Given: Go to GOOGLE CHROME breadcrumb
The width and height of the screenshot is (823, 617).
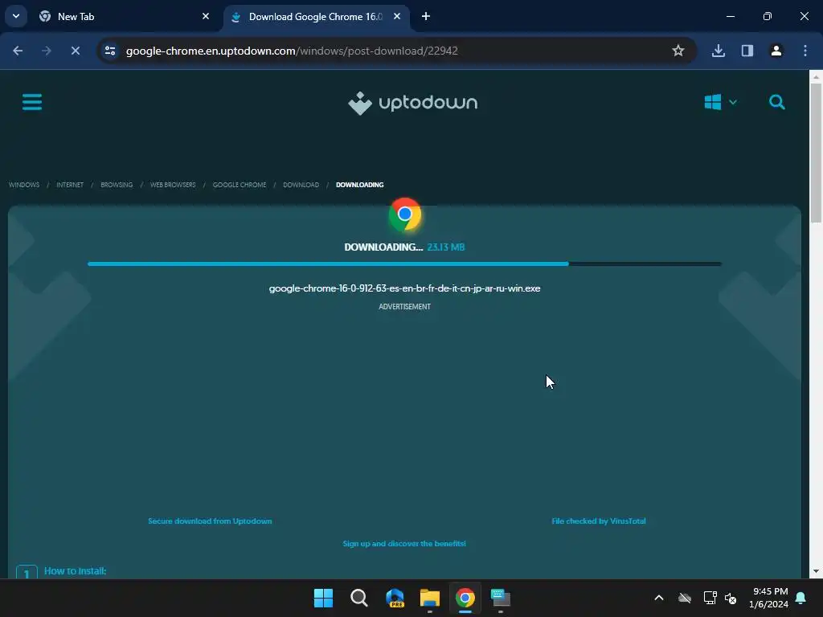Looking at the screenshot, I should pyautogui.click(x=240, y=185).
